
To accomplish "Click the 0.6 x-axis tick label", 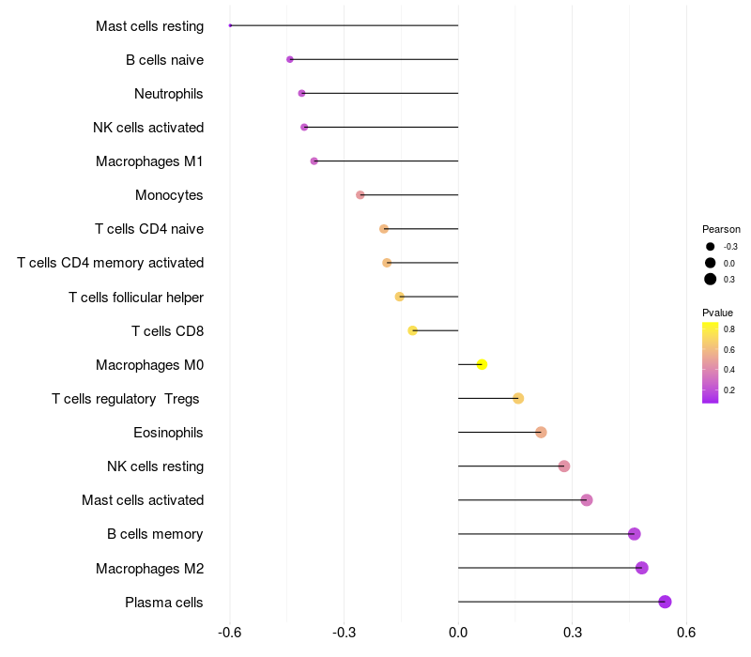I will [x=686, y=633].
